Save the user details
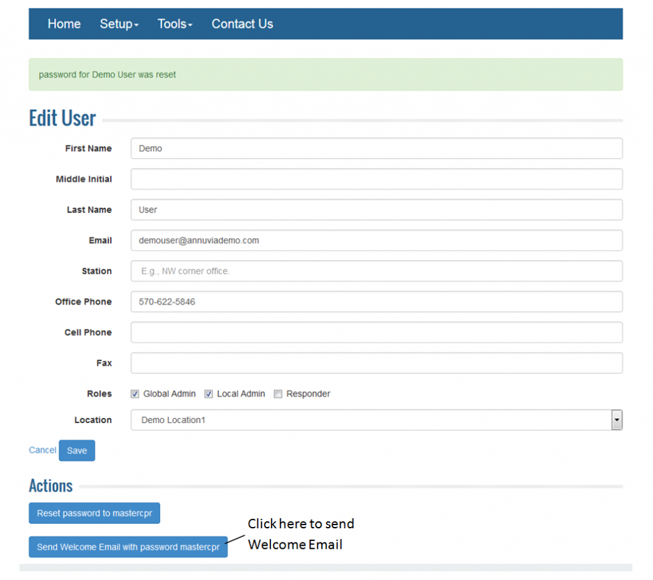 [77, 450]
